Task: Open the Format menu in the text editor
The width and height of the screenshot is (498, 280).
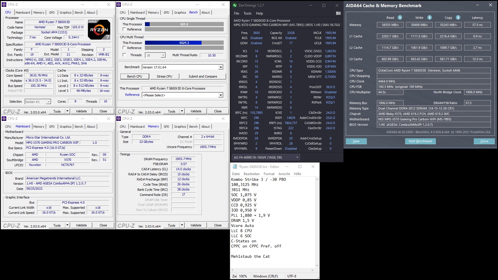Action: 269,174
